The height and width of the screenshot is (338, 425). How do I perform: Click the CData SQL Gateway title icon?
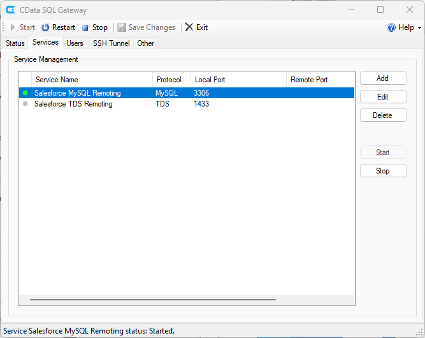point(10,10)
